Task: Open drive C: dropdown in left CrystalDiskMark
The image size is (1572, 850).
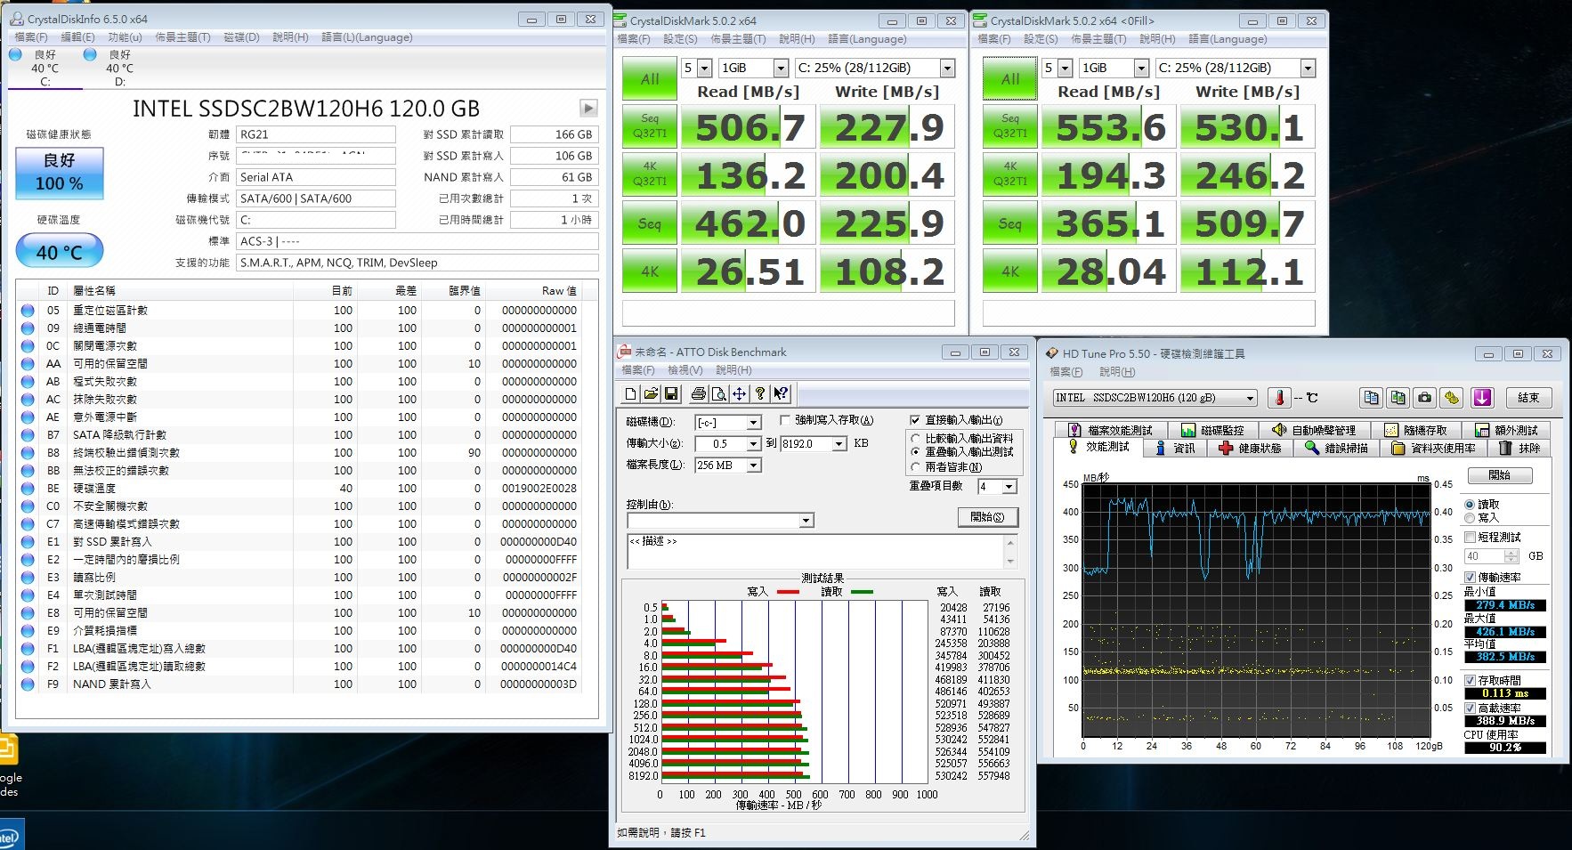Action: pyautogui.click(x=947, y=68)
